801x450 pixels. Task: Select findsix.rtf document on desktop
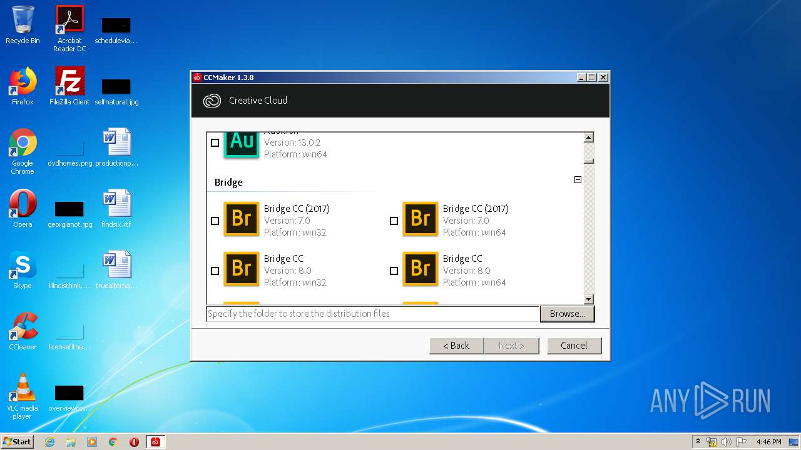coord(116,209)
